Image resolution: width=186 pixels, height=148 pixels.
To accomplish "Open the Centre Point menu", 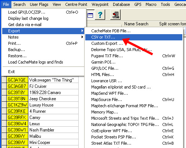I will (76, 4).
